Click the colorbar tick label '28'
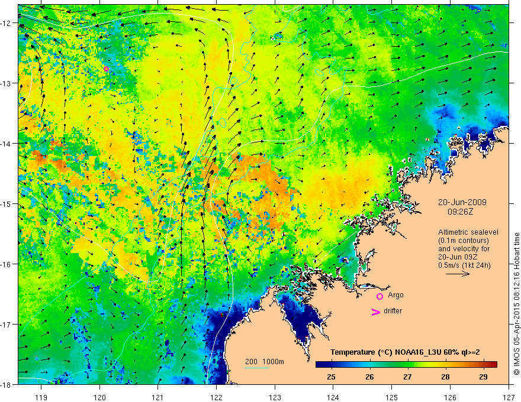 tap(445, 377)
